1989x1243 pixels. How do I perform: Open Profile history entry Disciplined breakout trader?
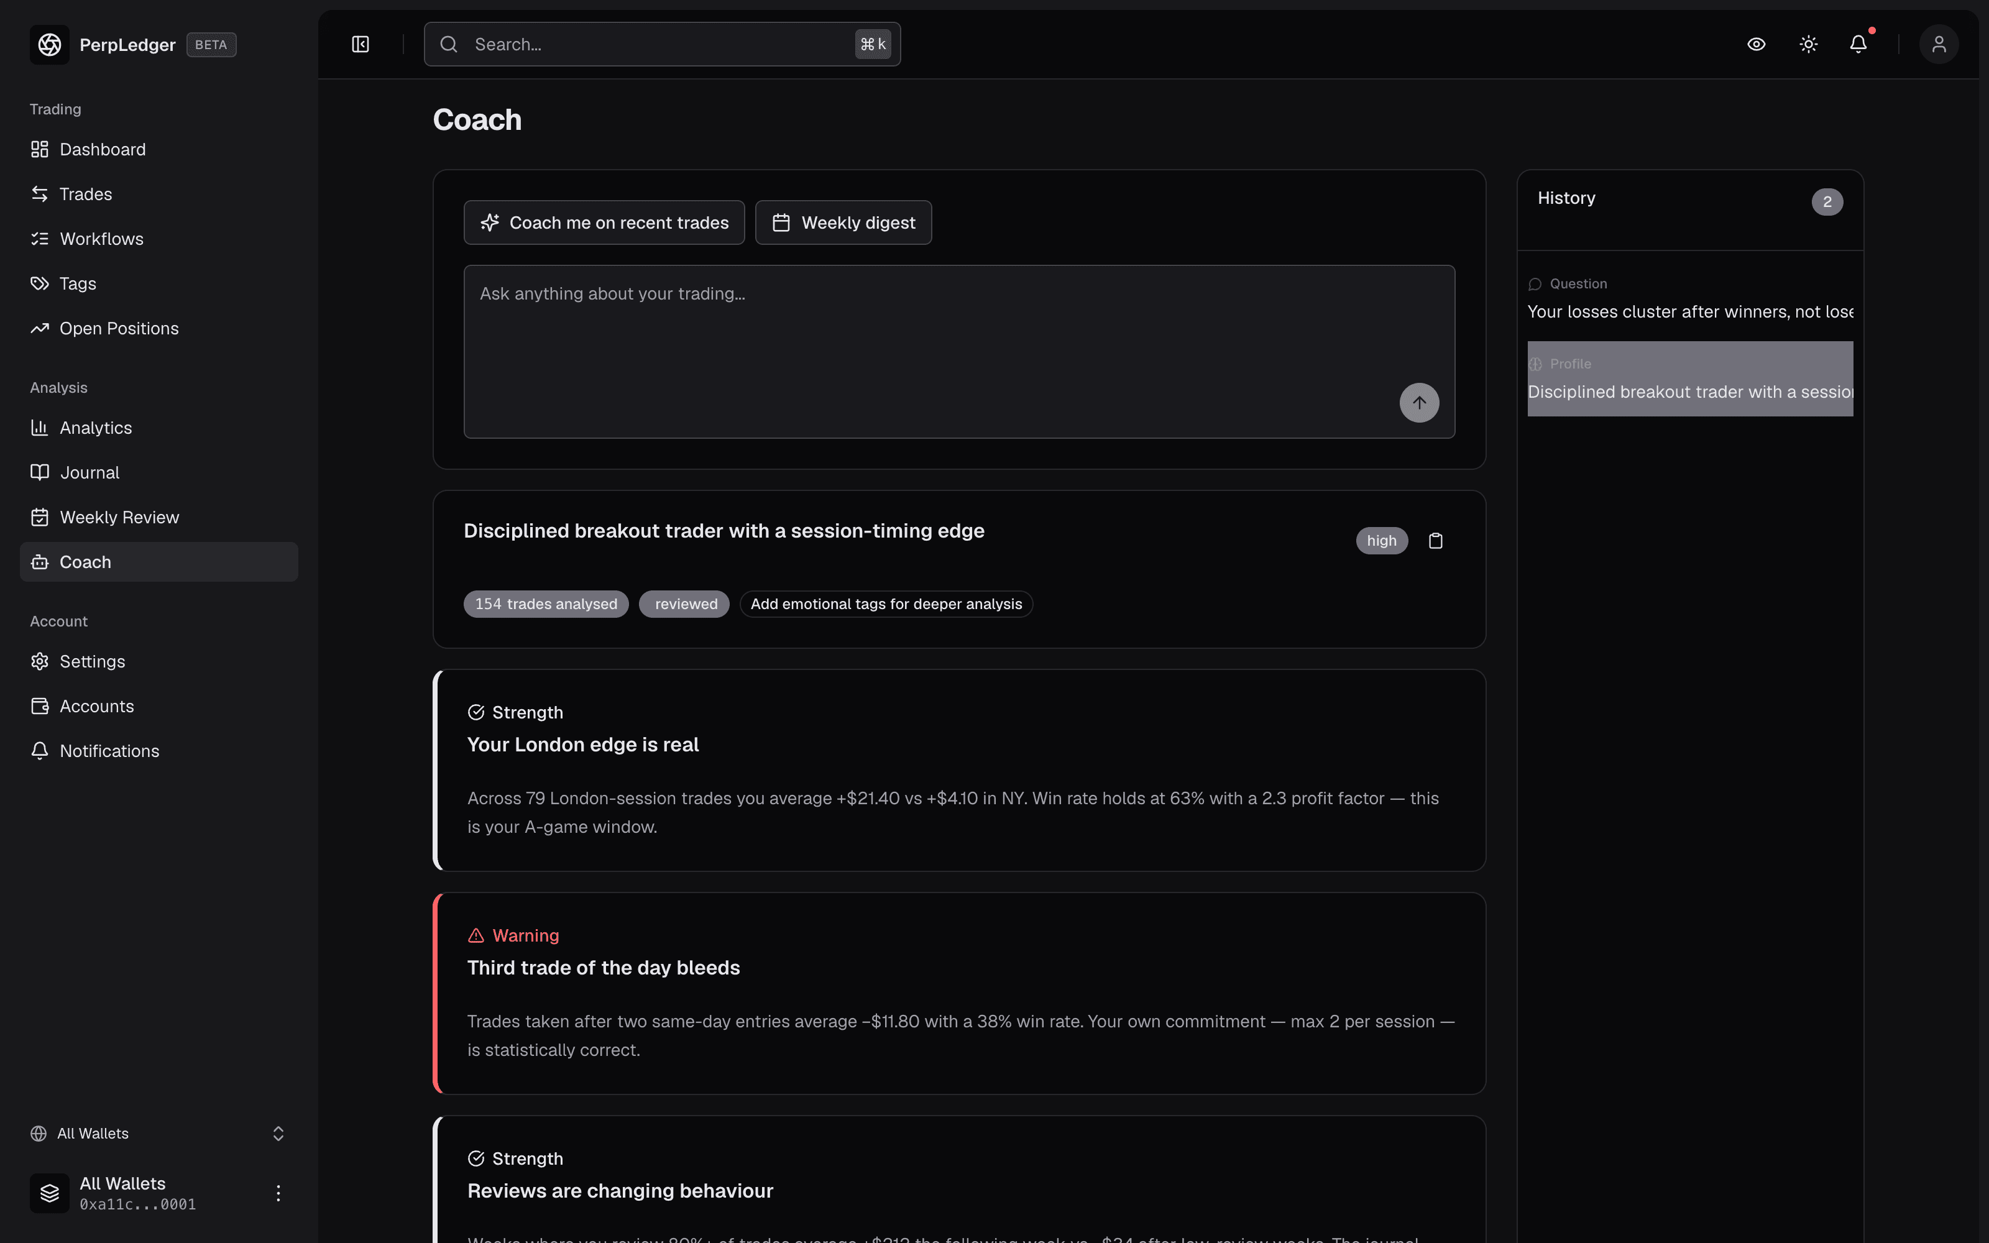pos(1690,379)
